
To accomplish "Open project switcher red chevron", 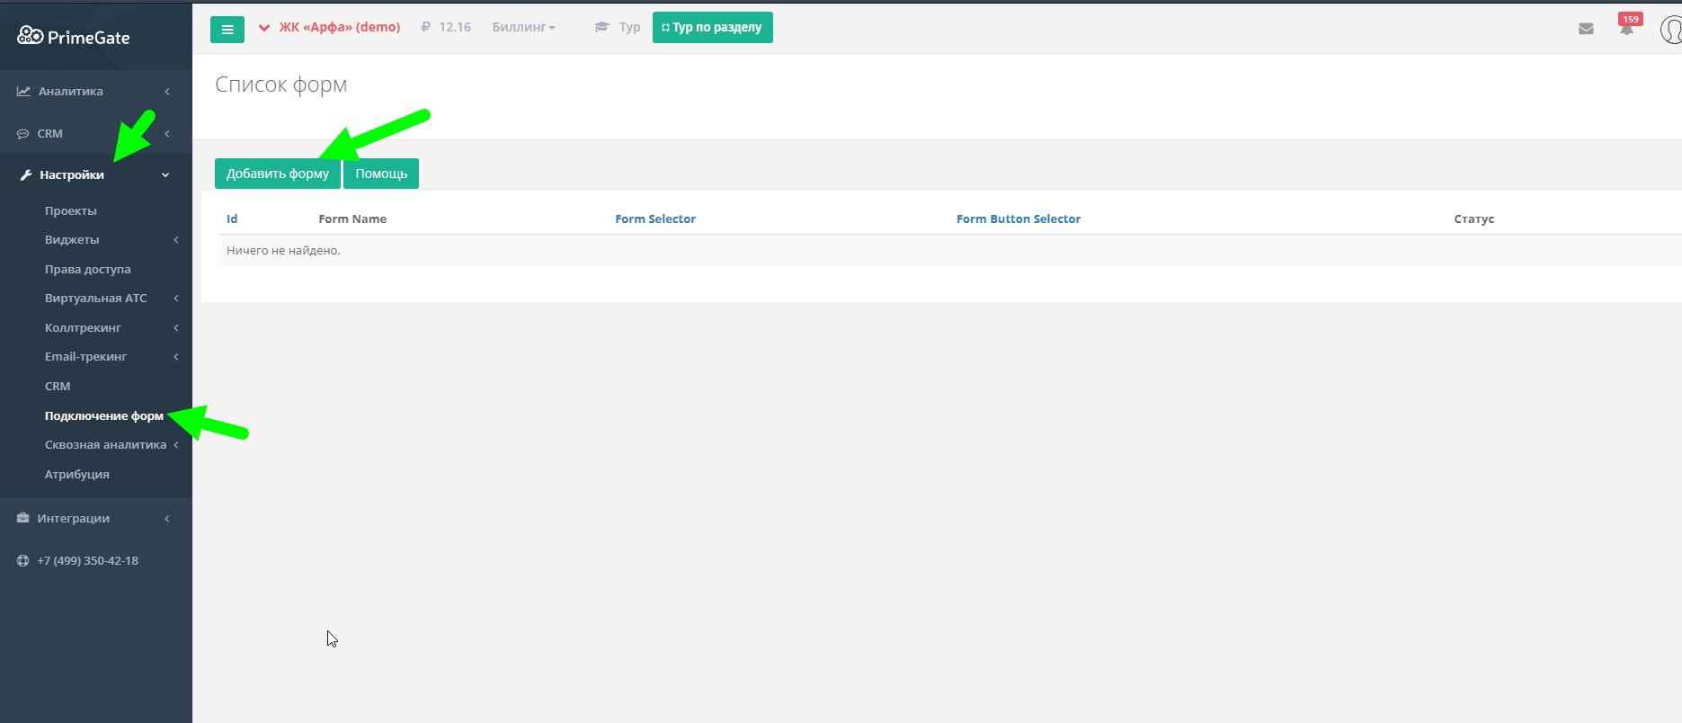I will pos(264,27).
